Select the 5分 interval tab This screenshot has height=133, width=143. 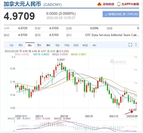58,45
